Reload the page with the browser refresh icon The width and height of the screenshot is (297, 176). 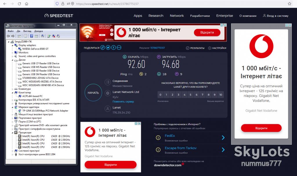click(19, 4)
